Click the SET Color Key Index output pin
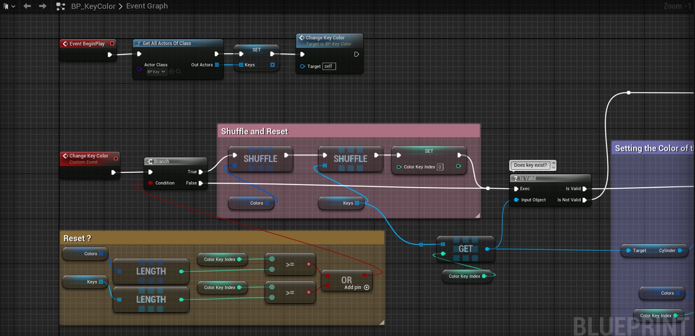Image resolution: width=695 pixels, height=336 pixels. coord(459,166)
